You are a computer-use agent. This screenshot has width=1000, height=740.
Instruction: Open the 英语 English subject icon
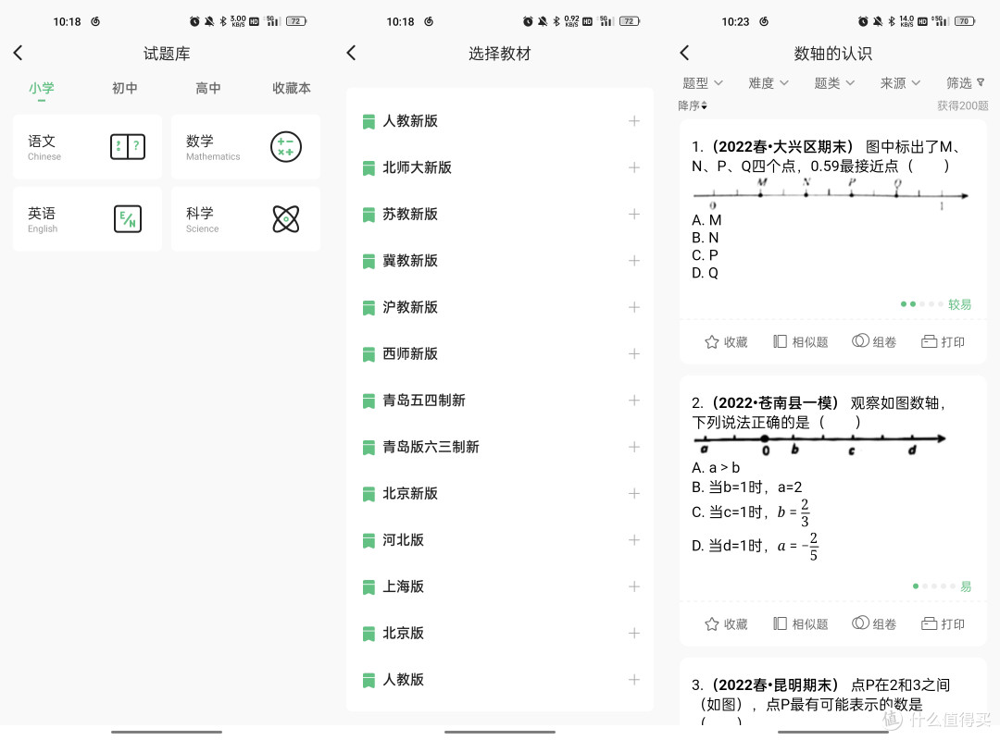[128, 218]
